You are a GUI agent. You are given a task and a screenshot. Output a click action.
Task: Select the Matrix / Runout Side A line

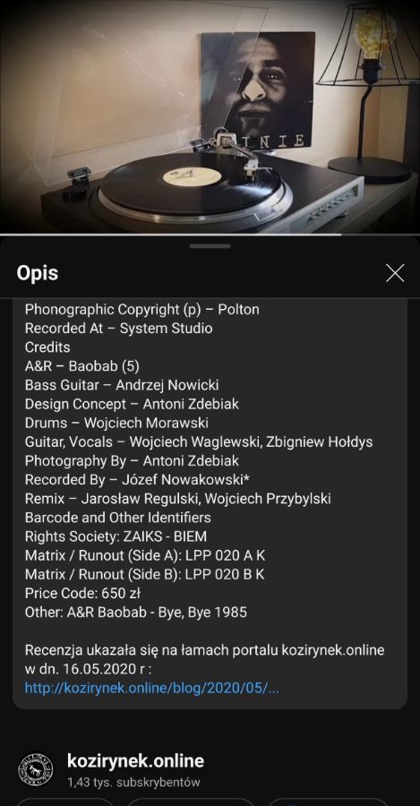(145, 555)
